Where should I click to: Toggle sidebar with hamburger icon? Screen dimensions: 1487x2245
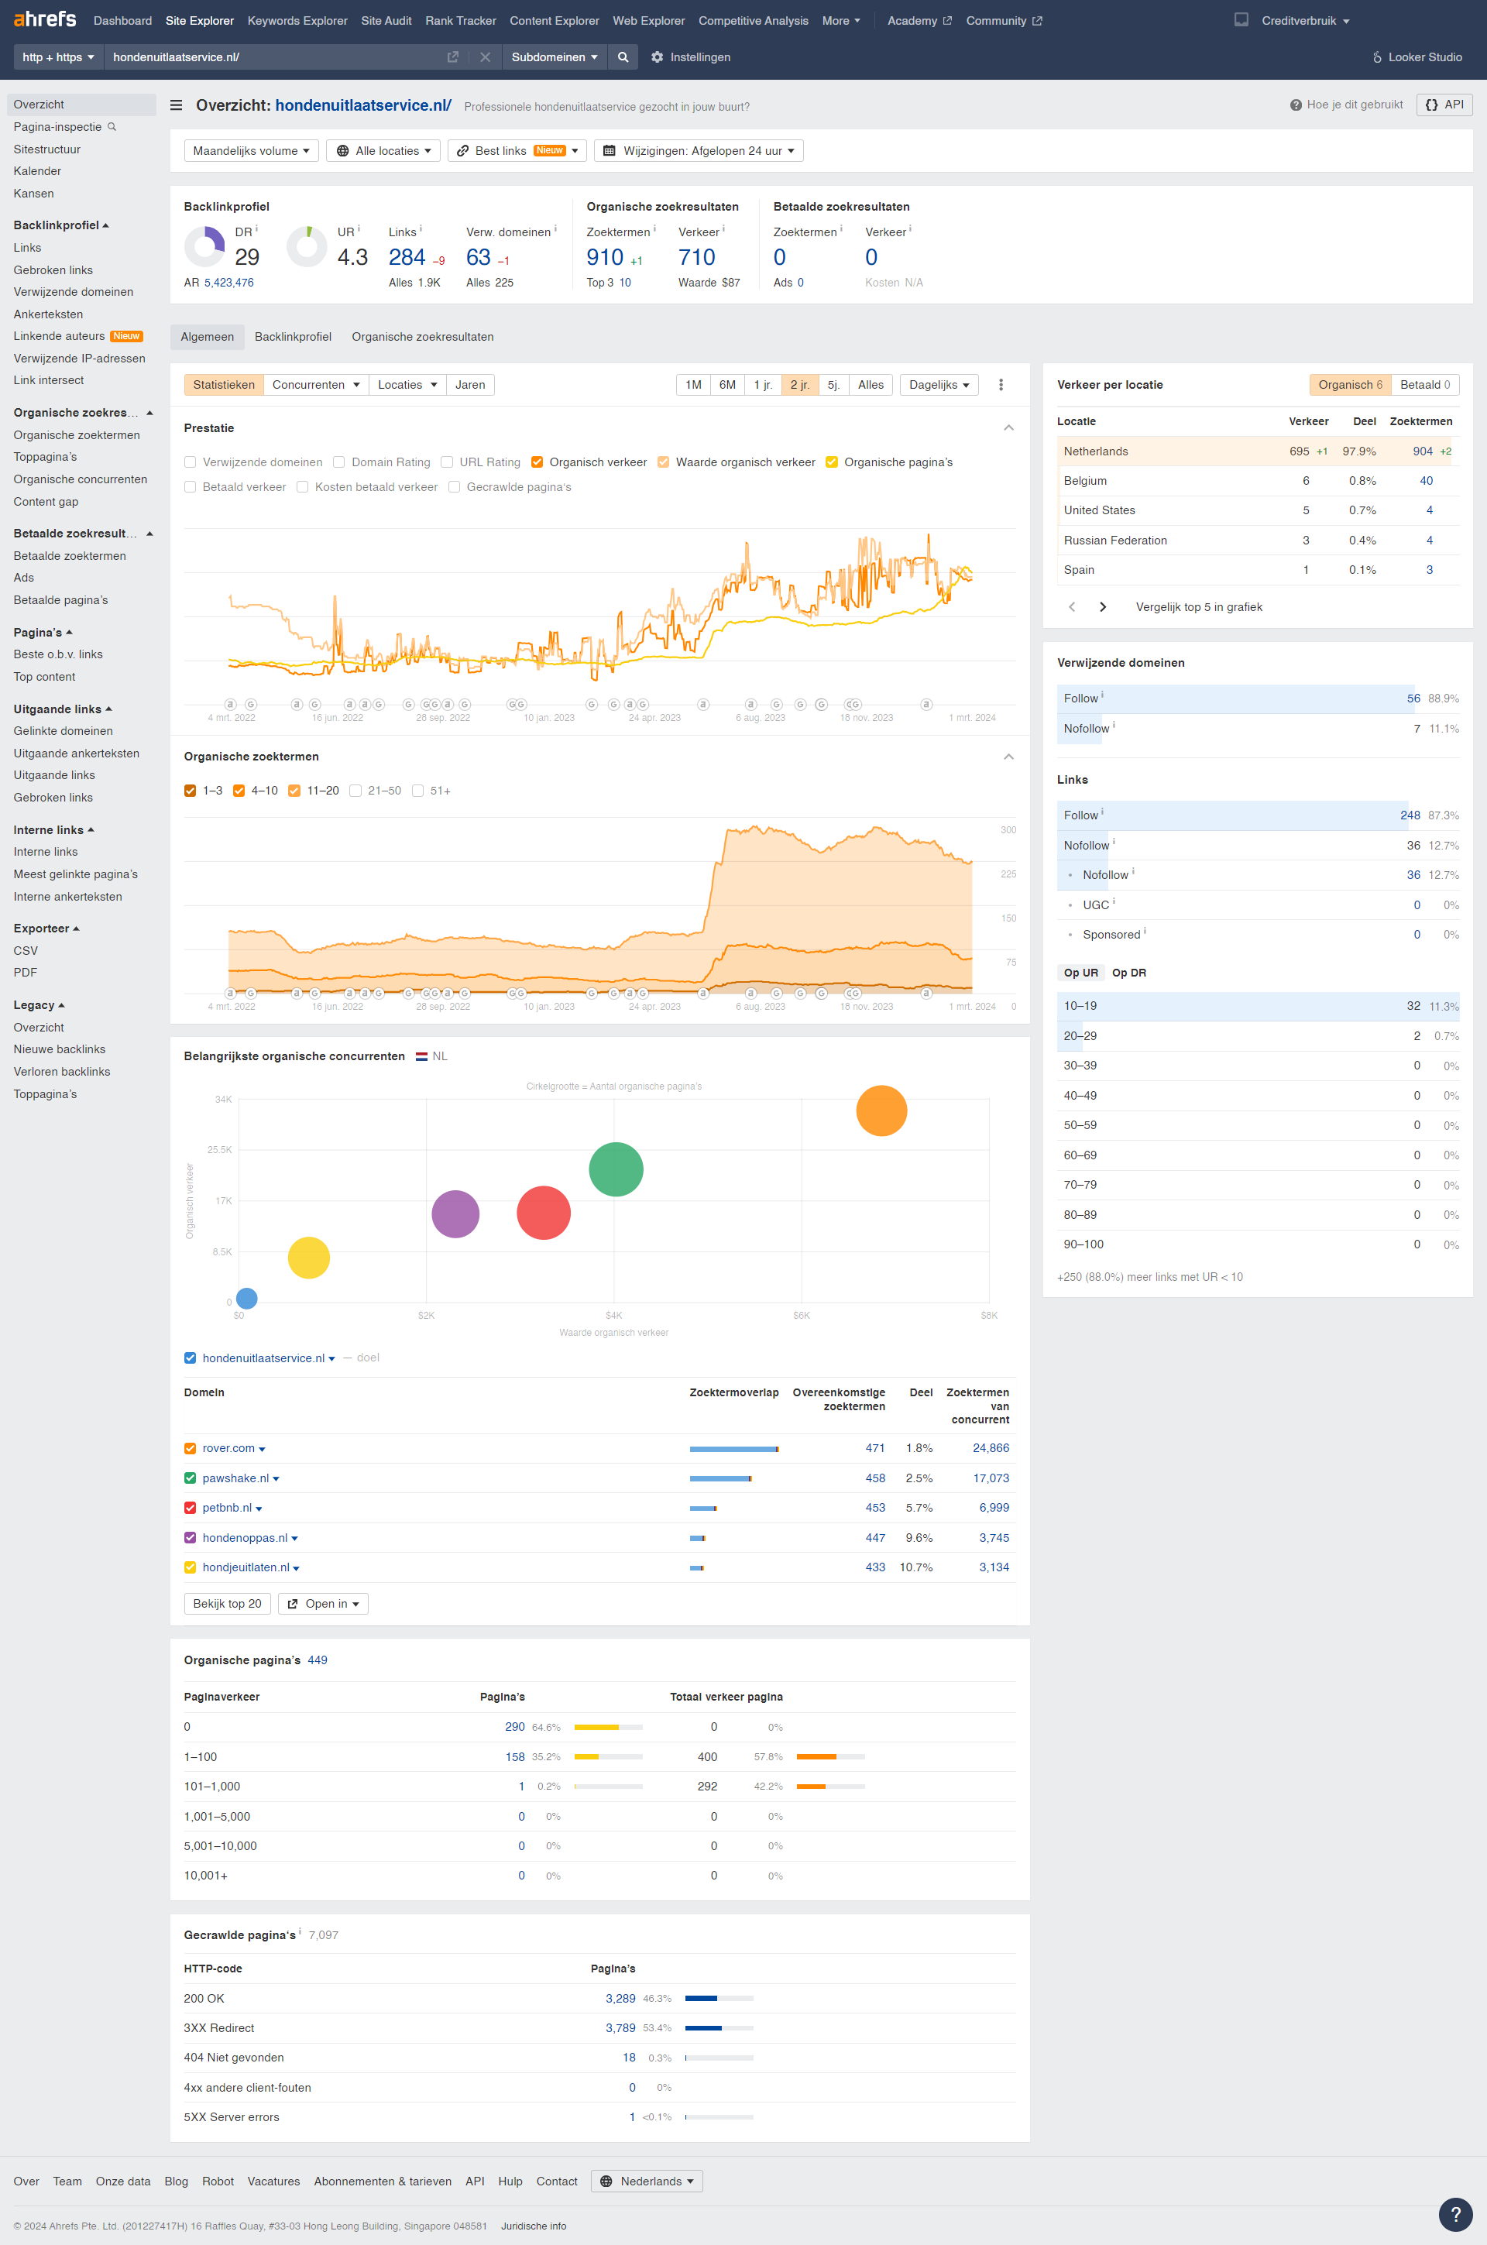[x=177, y=105]
